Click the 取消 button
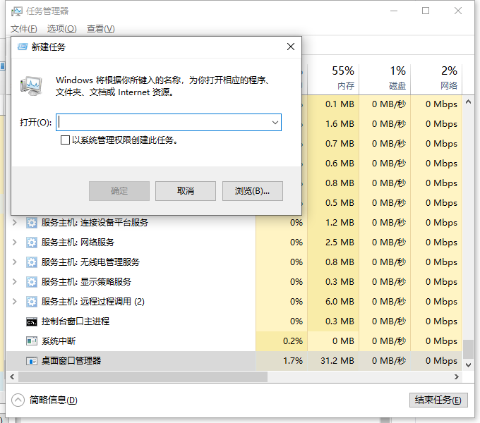 pyautogui.click(x=185, y=191)
